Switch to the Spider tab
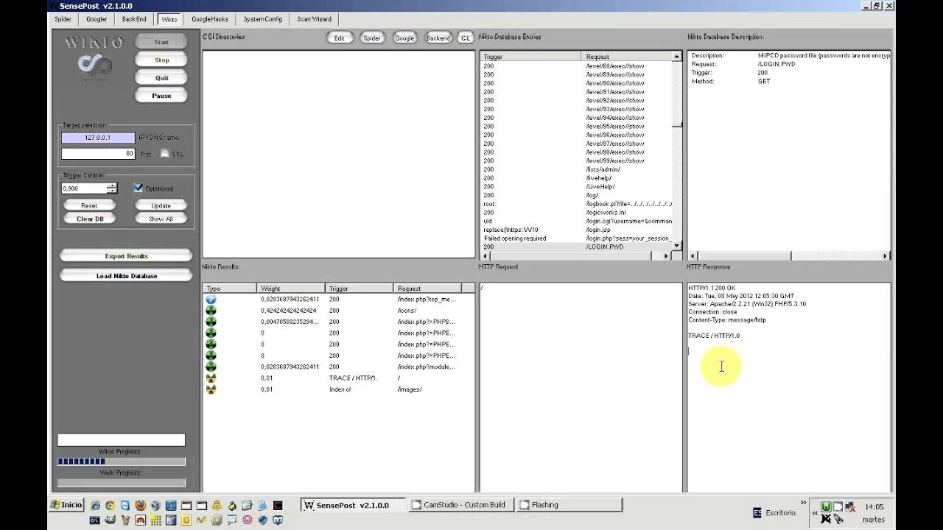The image size is (943, 530). point(63,19)
